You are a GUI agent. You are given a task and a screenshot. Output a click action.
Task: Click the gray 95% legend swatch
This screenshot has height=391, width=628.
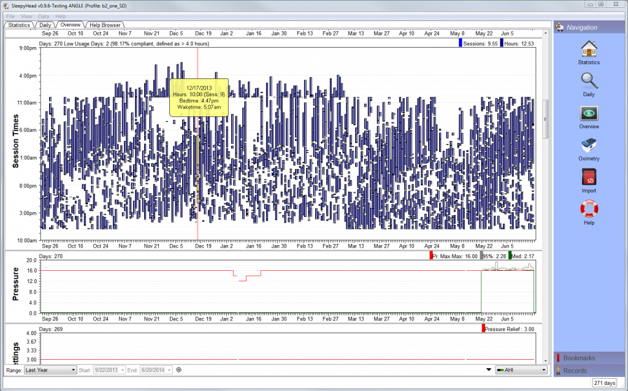[x=481, y=256]
